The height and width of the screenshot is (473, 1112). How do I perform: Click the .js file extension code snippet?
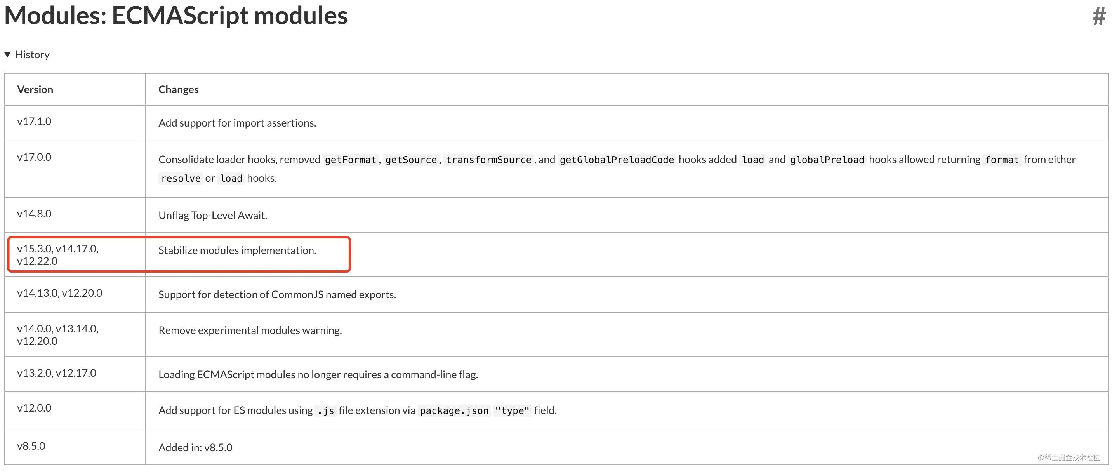[325, 410]
